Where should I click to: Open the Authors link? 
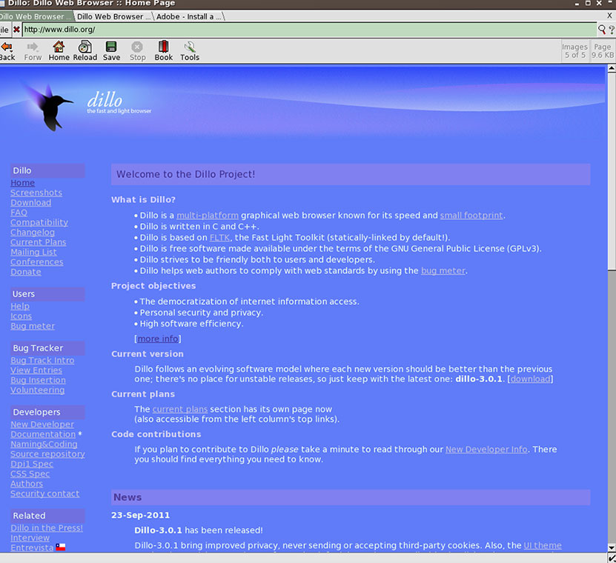(x=27, y=484)
